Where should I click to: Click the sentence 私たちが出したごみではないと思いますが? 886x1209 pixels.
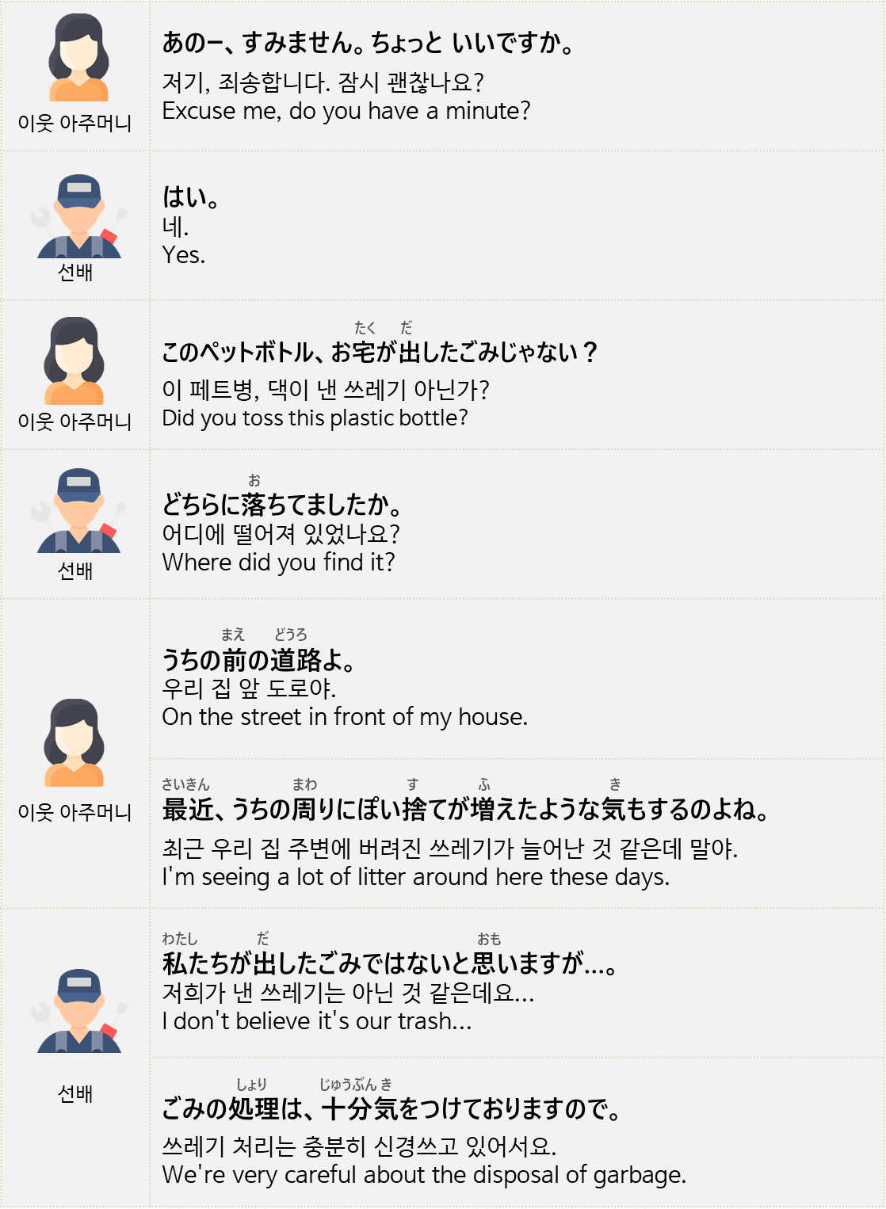pos(390,963)
